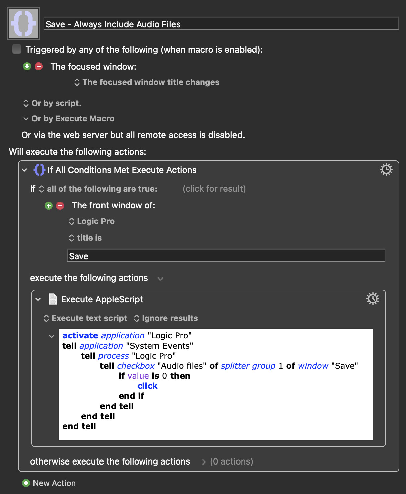Viewport: 406px width, 494px height.
Task: Collapse the Execute AppleScript action
Action: (38, 299)
